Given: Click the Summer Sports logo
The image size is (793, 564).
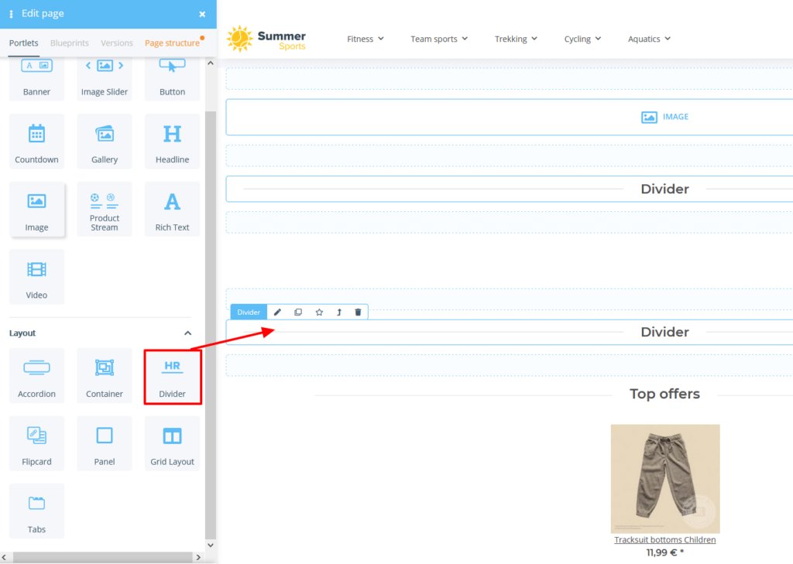Looking at the screenshot, I should click(x=266, y=38).
